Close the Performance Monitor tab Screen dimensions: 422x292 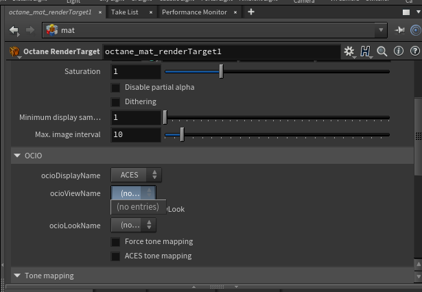pos(235,12)
